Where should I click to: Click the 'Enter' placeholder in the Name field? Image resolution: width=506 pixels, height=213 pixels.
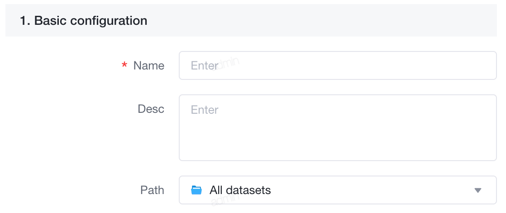point(205,65)
